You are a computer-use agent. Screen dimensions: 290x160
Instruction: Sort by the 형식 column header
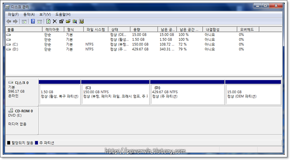(x=74, y=29)
